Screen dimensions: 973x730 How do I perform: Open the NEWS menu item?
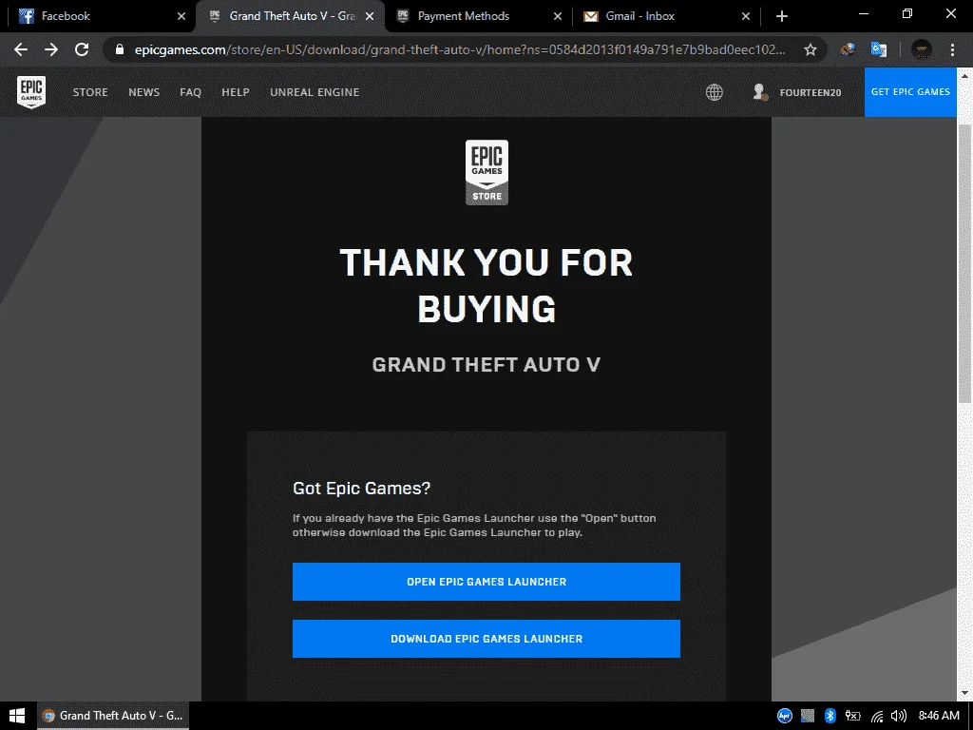(x=144, y=92)
